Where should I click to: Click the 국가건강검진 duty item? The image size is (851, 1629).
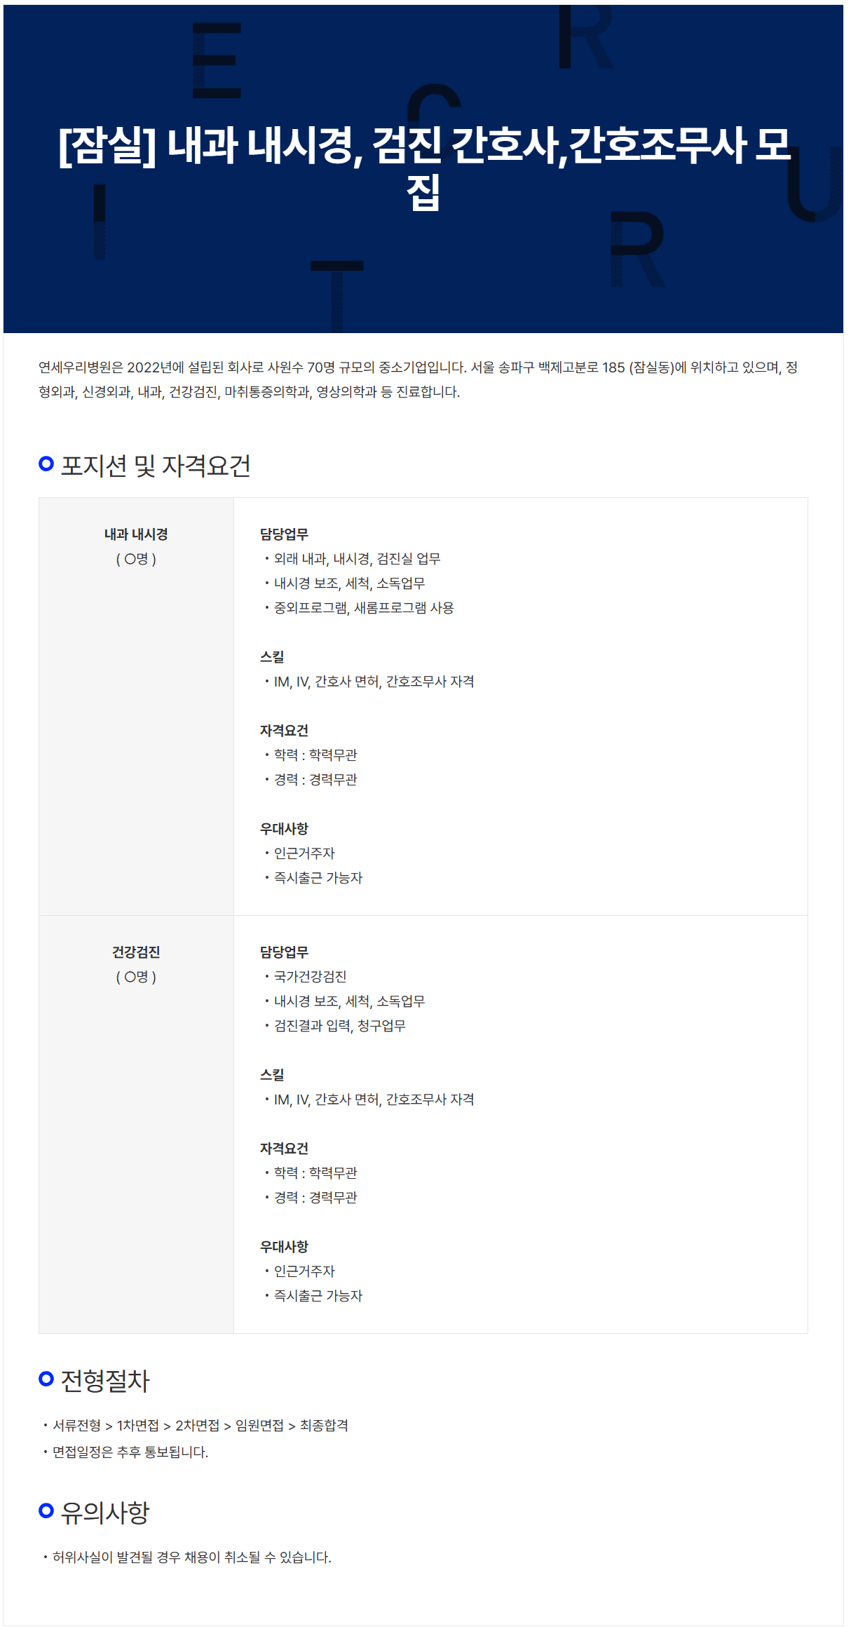click(310, 977)
